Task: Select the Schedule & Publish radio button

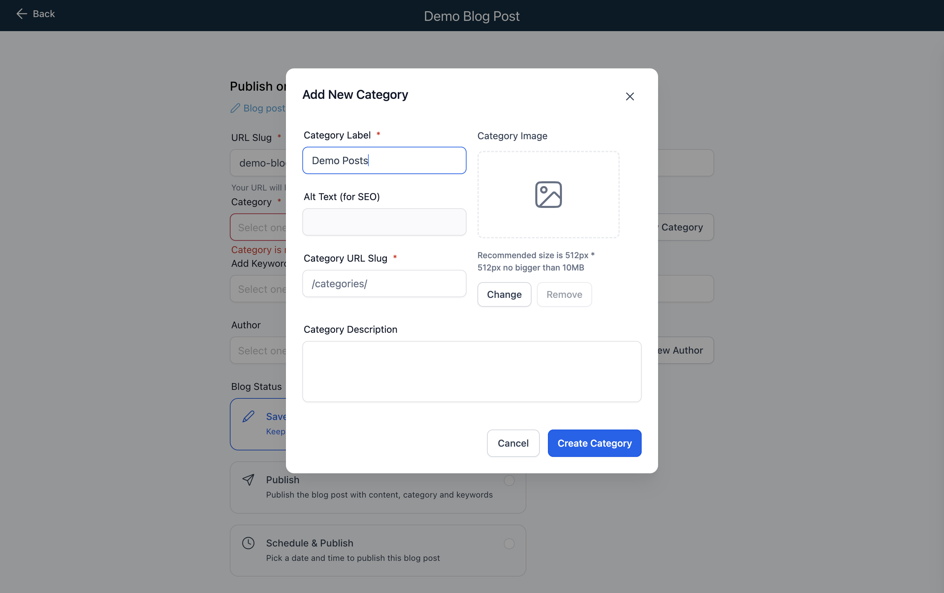Action: (509, 543)
